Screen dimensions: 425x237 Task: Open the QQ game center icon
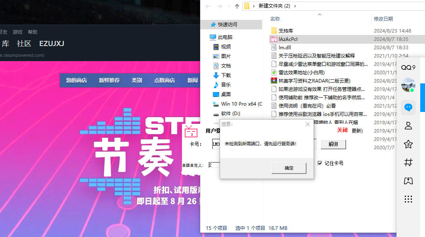(x=408, y=181)
